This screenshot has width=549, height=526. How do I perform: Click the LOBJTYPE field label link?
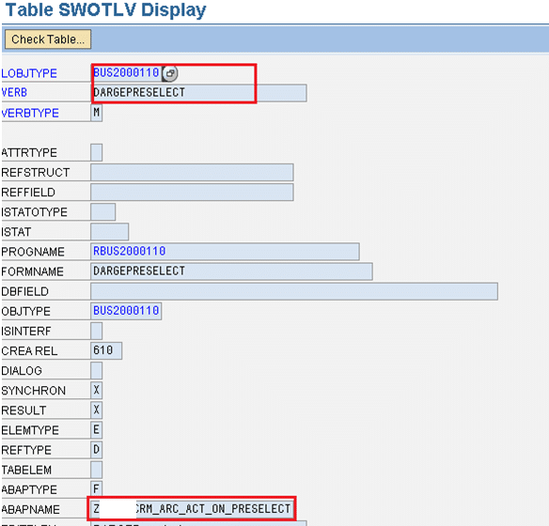pyautogui.click(x=29, y=73)
